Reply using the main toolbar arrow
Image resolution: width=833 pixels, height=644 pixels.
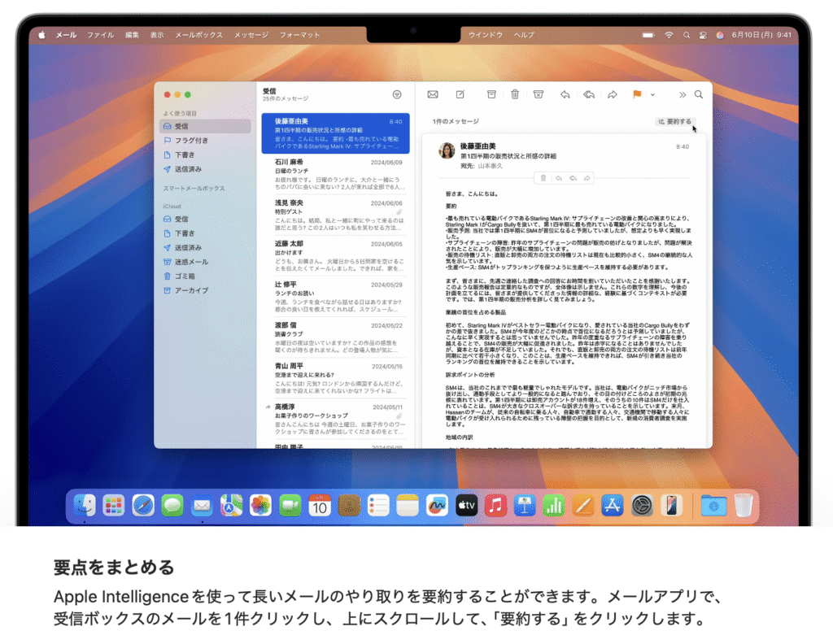565,94
